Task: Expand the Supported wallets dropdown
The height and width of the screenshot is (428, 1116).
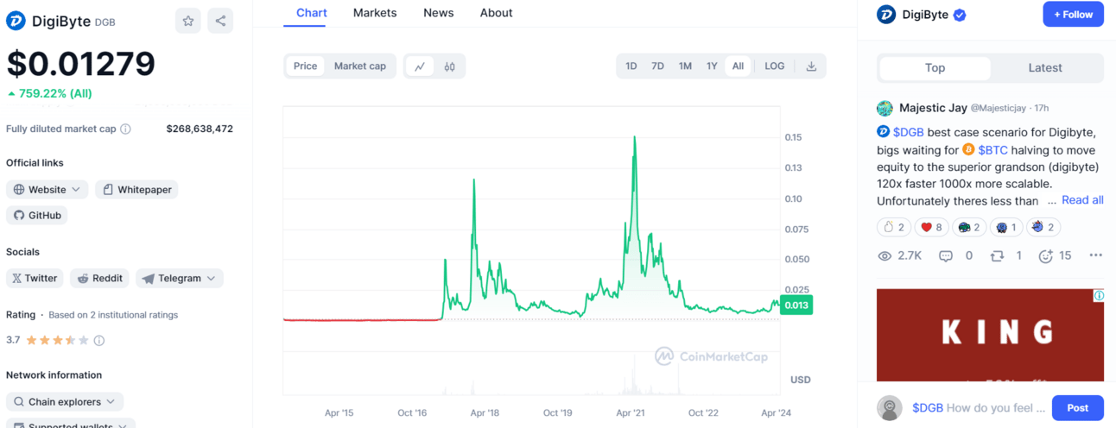Action: (71, 425)
